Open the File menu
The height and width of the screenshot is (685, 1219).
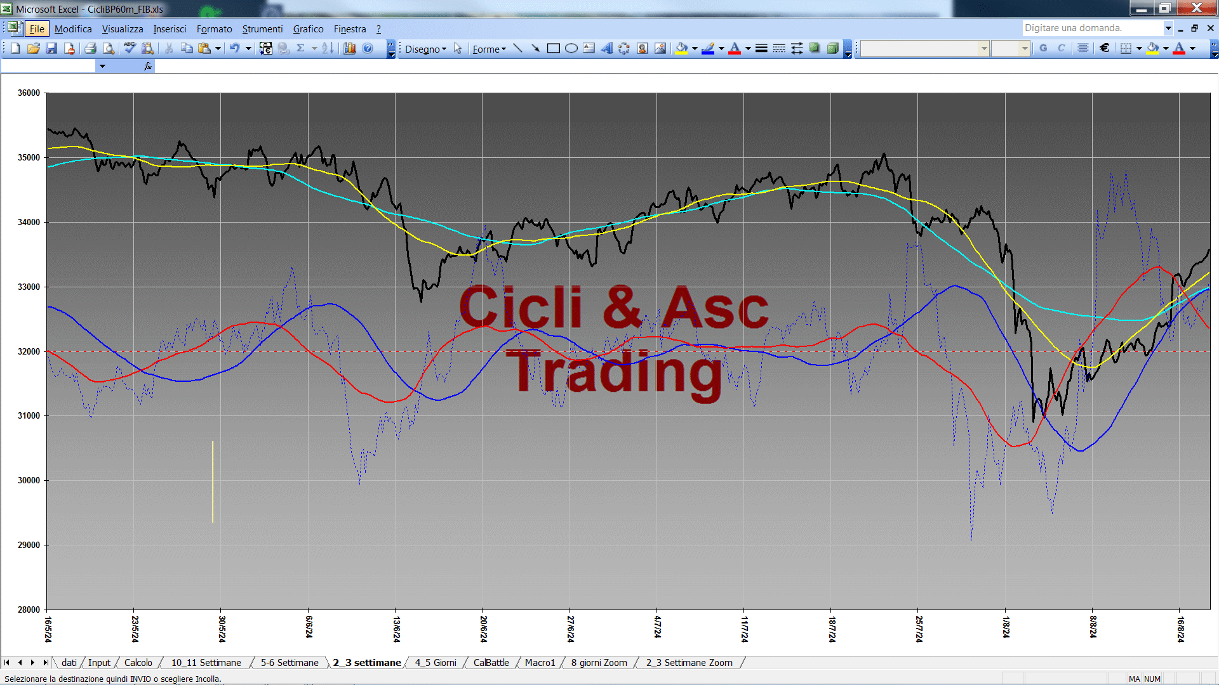coord(37,29)
